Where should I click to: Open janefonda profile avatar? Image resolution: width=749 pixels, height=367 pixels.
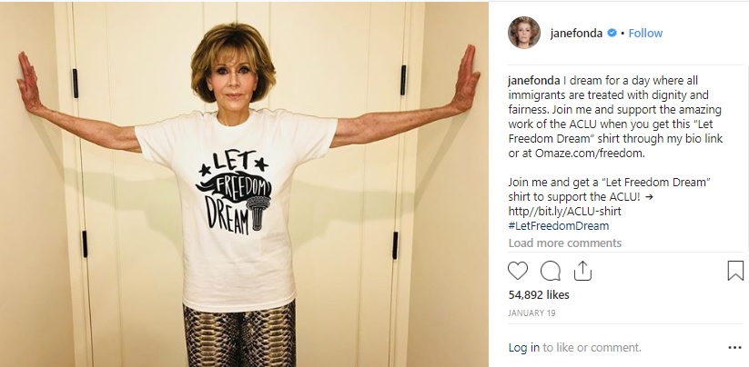pos(524,33)
